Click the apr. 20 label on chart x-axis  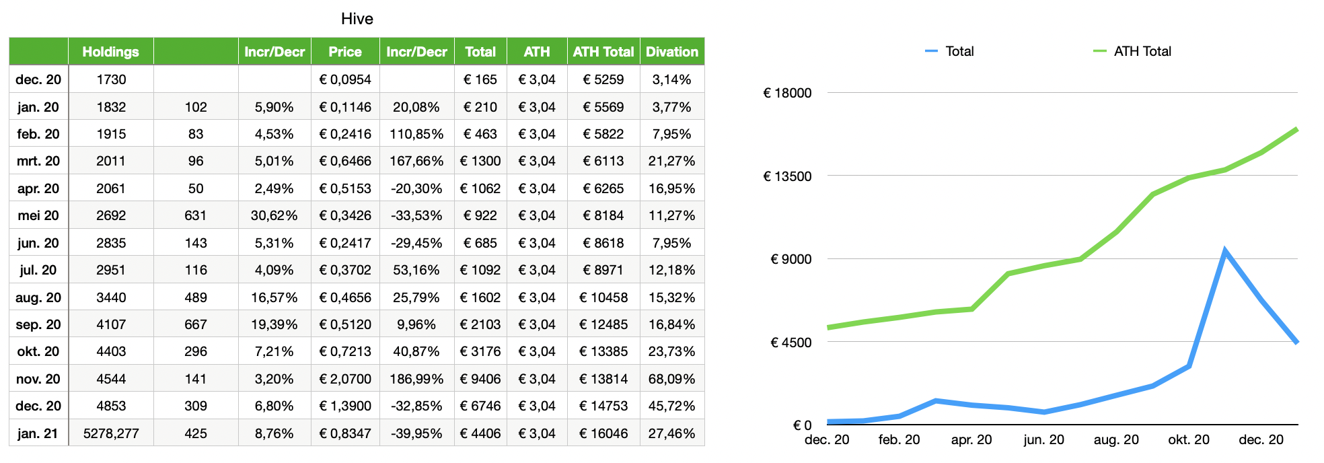point(971,439)
